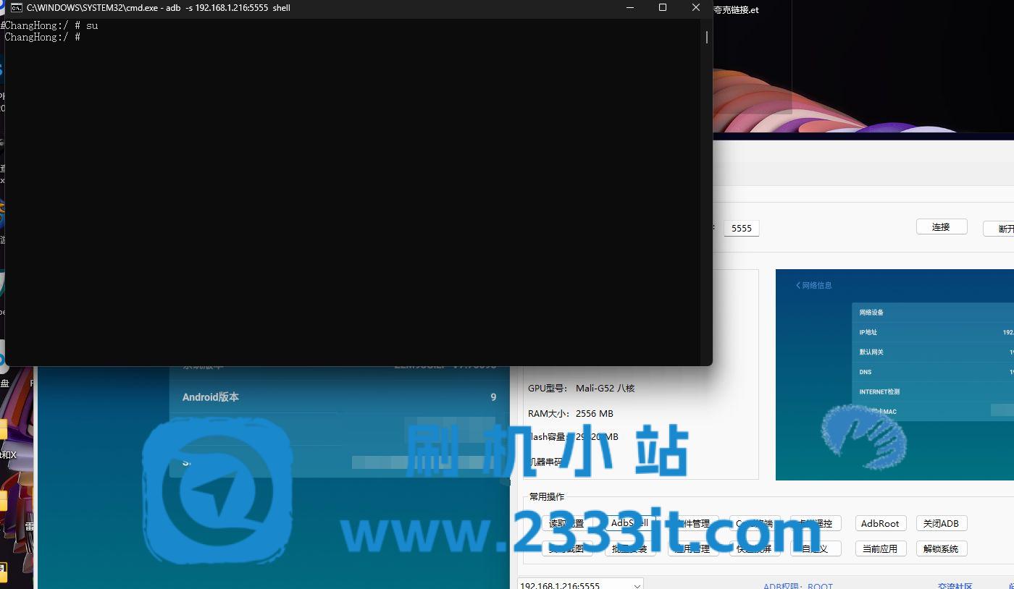
Task: Maximize the adb shell cmd window
Action: pyautogui.click(x=663, y=8)
